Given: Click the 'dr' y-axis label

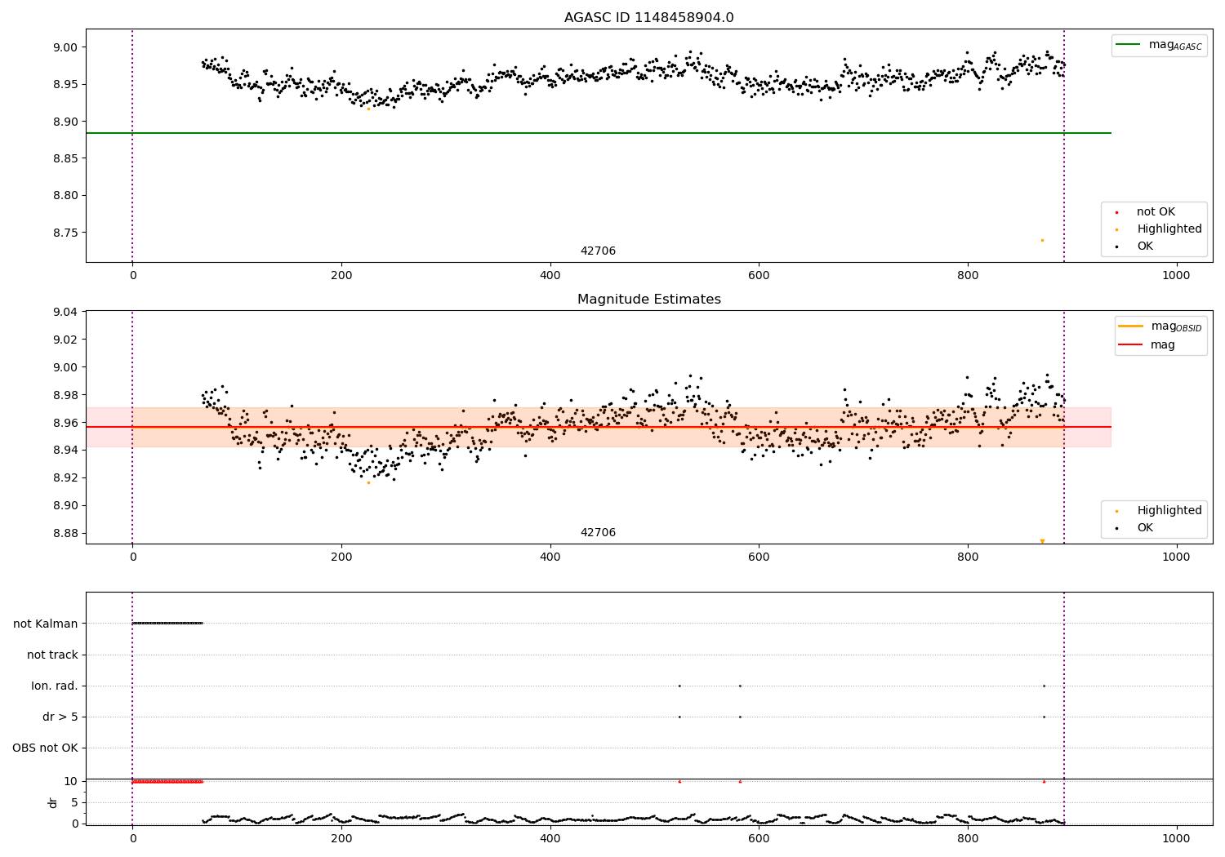Looking at the screenshot, I should tap(53, 802).
